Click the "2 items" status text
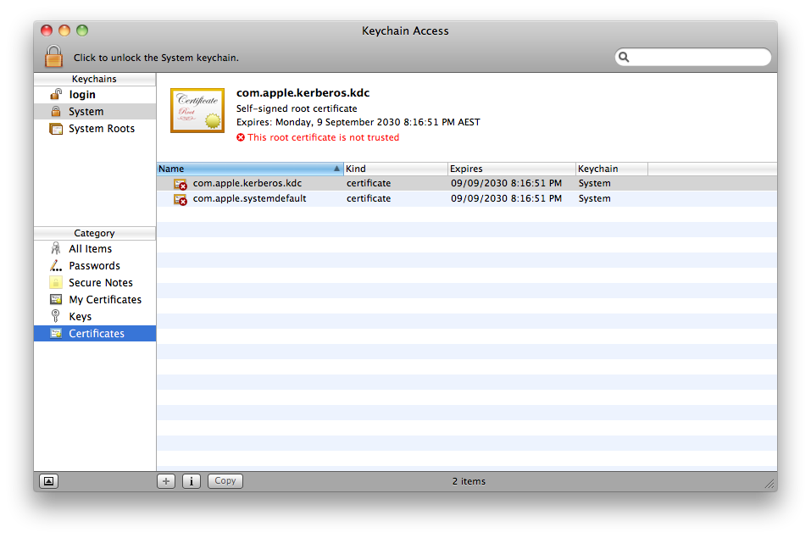This screenshot has height=538, width=811. 469,481
